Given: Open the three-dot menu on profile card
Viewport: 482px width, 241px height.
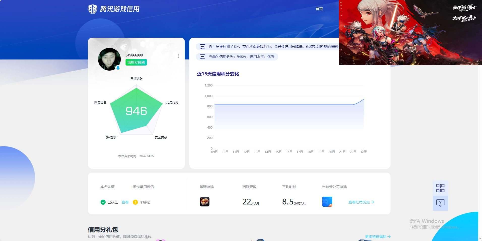Looking at the screenshot, I should [x=178, y=56].
